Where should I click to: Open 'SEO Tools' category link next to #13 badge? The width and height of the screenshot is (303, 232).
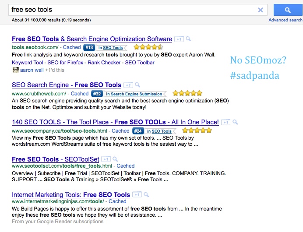113,48
